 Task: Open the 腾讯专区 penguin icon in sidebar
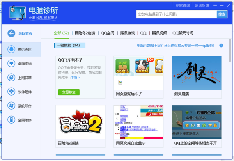(11, 49)
